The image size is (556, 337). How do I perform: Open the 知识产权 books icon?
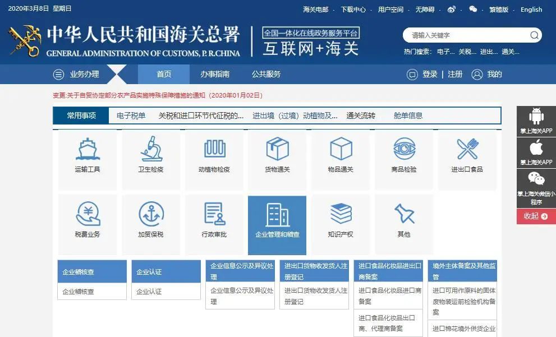pyautogui.click(x=341, y=214)
